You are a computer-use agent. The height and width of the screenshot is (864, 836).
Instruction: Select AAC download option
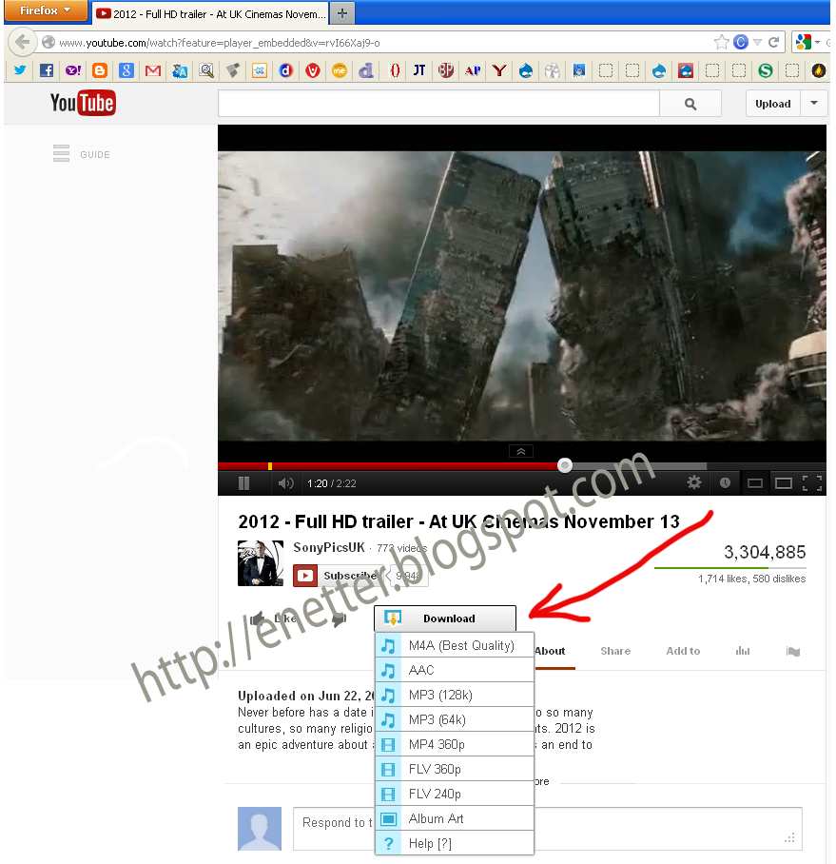(455, 670)
